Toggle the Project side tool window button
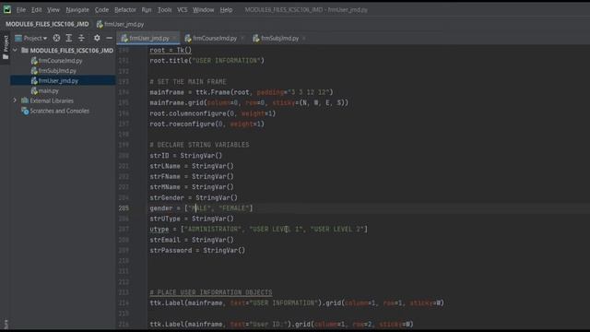Screen dimensions: 590x332 [x=6, y=47]
